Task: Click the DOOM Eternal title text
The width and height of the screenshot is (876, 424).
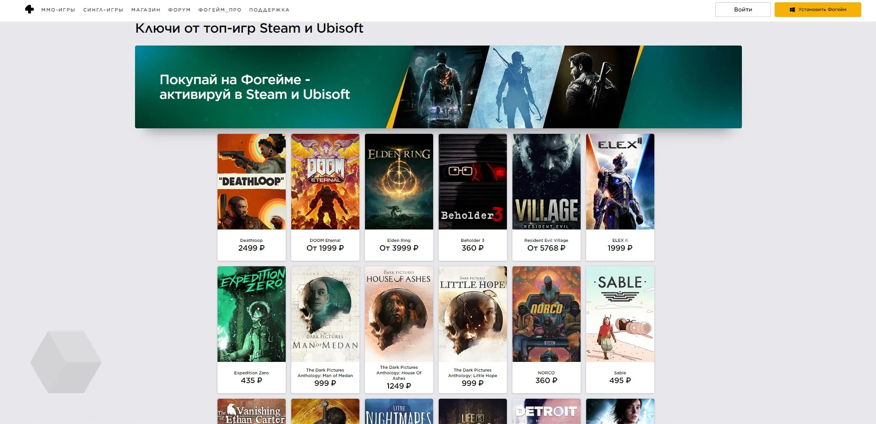Action: click(325, 241)
